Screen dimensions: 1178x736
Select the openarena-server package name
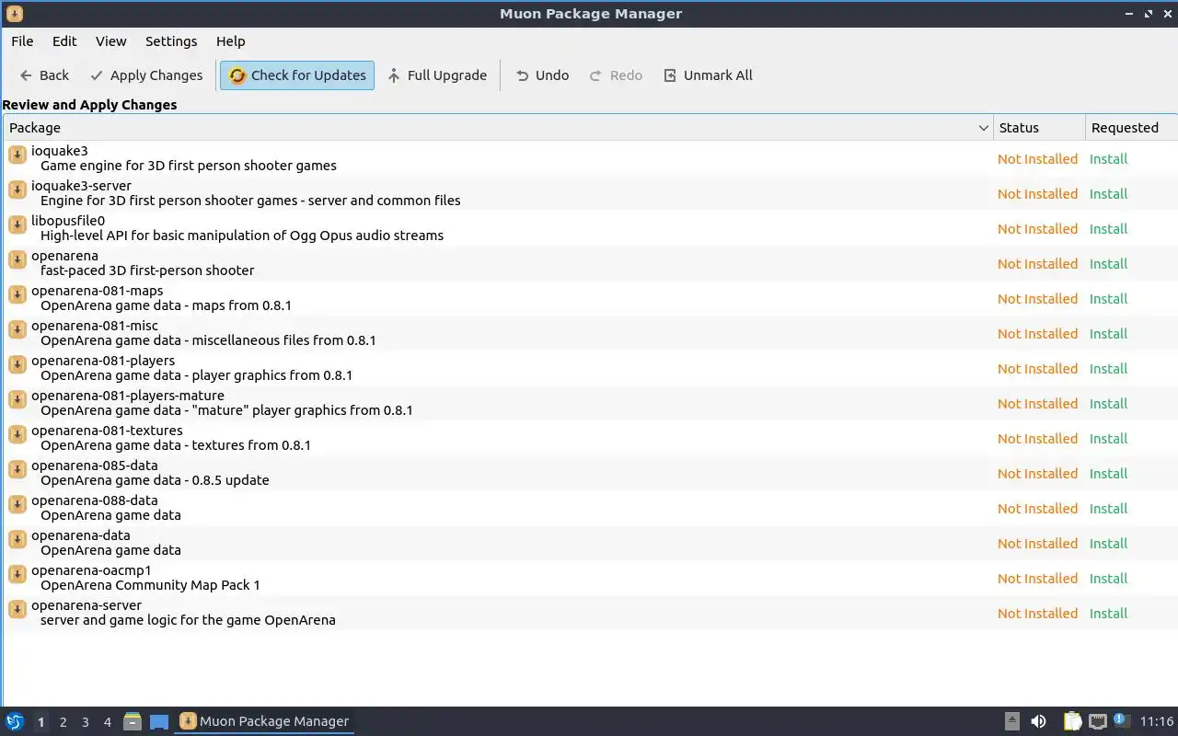[87, 605]
